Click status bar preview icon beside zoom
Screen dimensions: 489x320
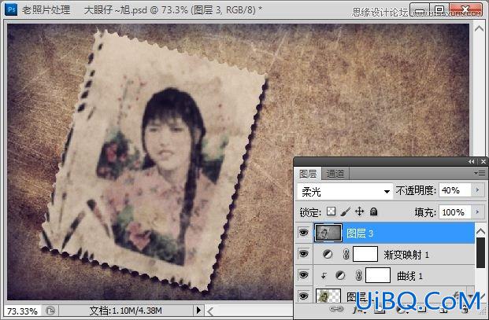[50, 311]
